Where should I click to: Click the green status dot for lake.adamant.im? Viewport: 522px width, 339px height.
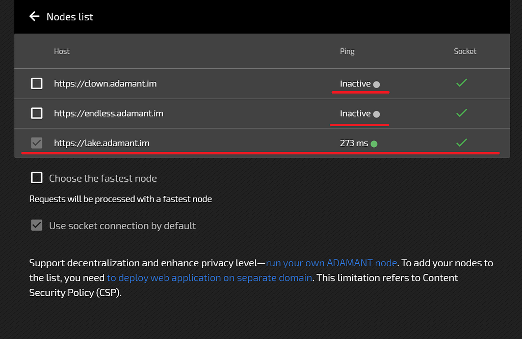tap(374, 144)
